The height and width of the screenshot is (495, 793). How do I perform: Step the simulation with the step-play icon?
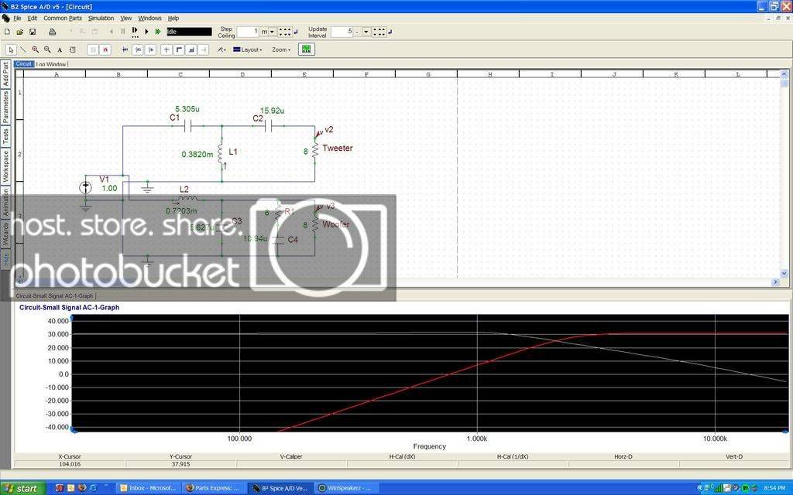(135, 32)
